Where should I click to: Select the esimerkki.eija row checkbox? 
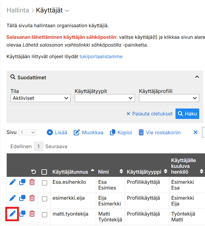(x=44, y=199)
